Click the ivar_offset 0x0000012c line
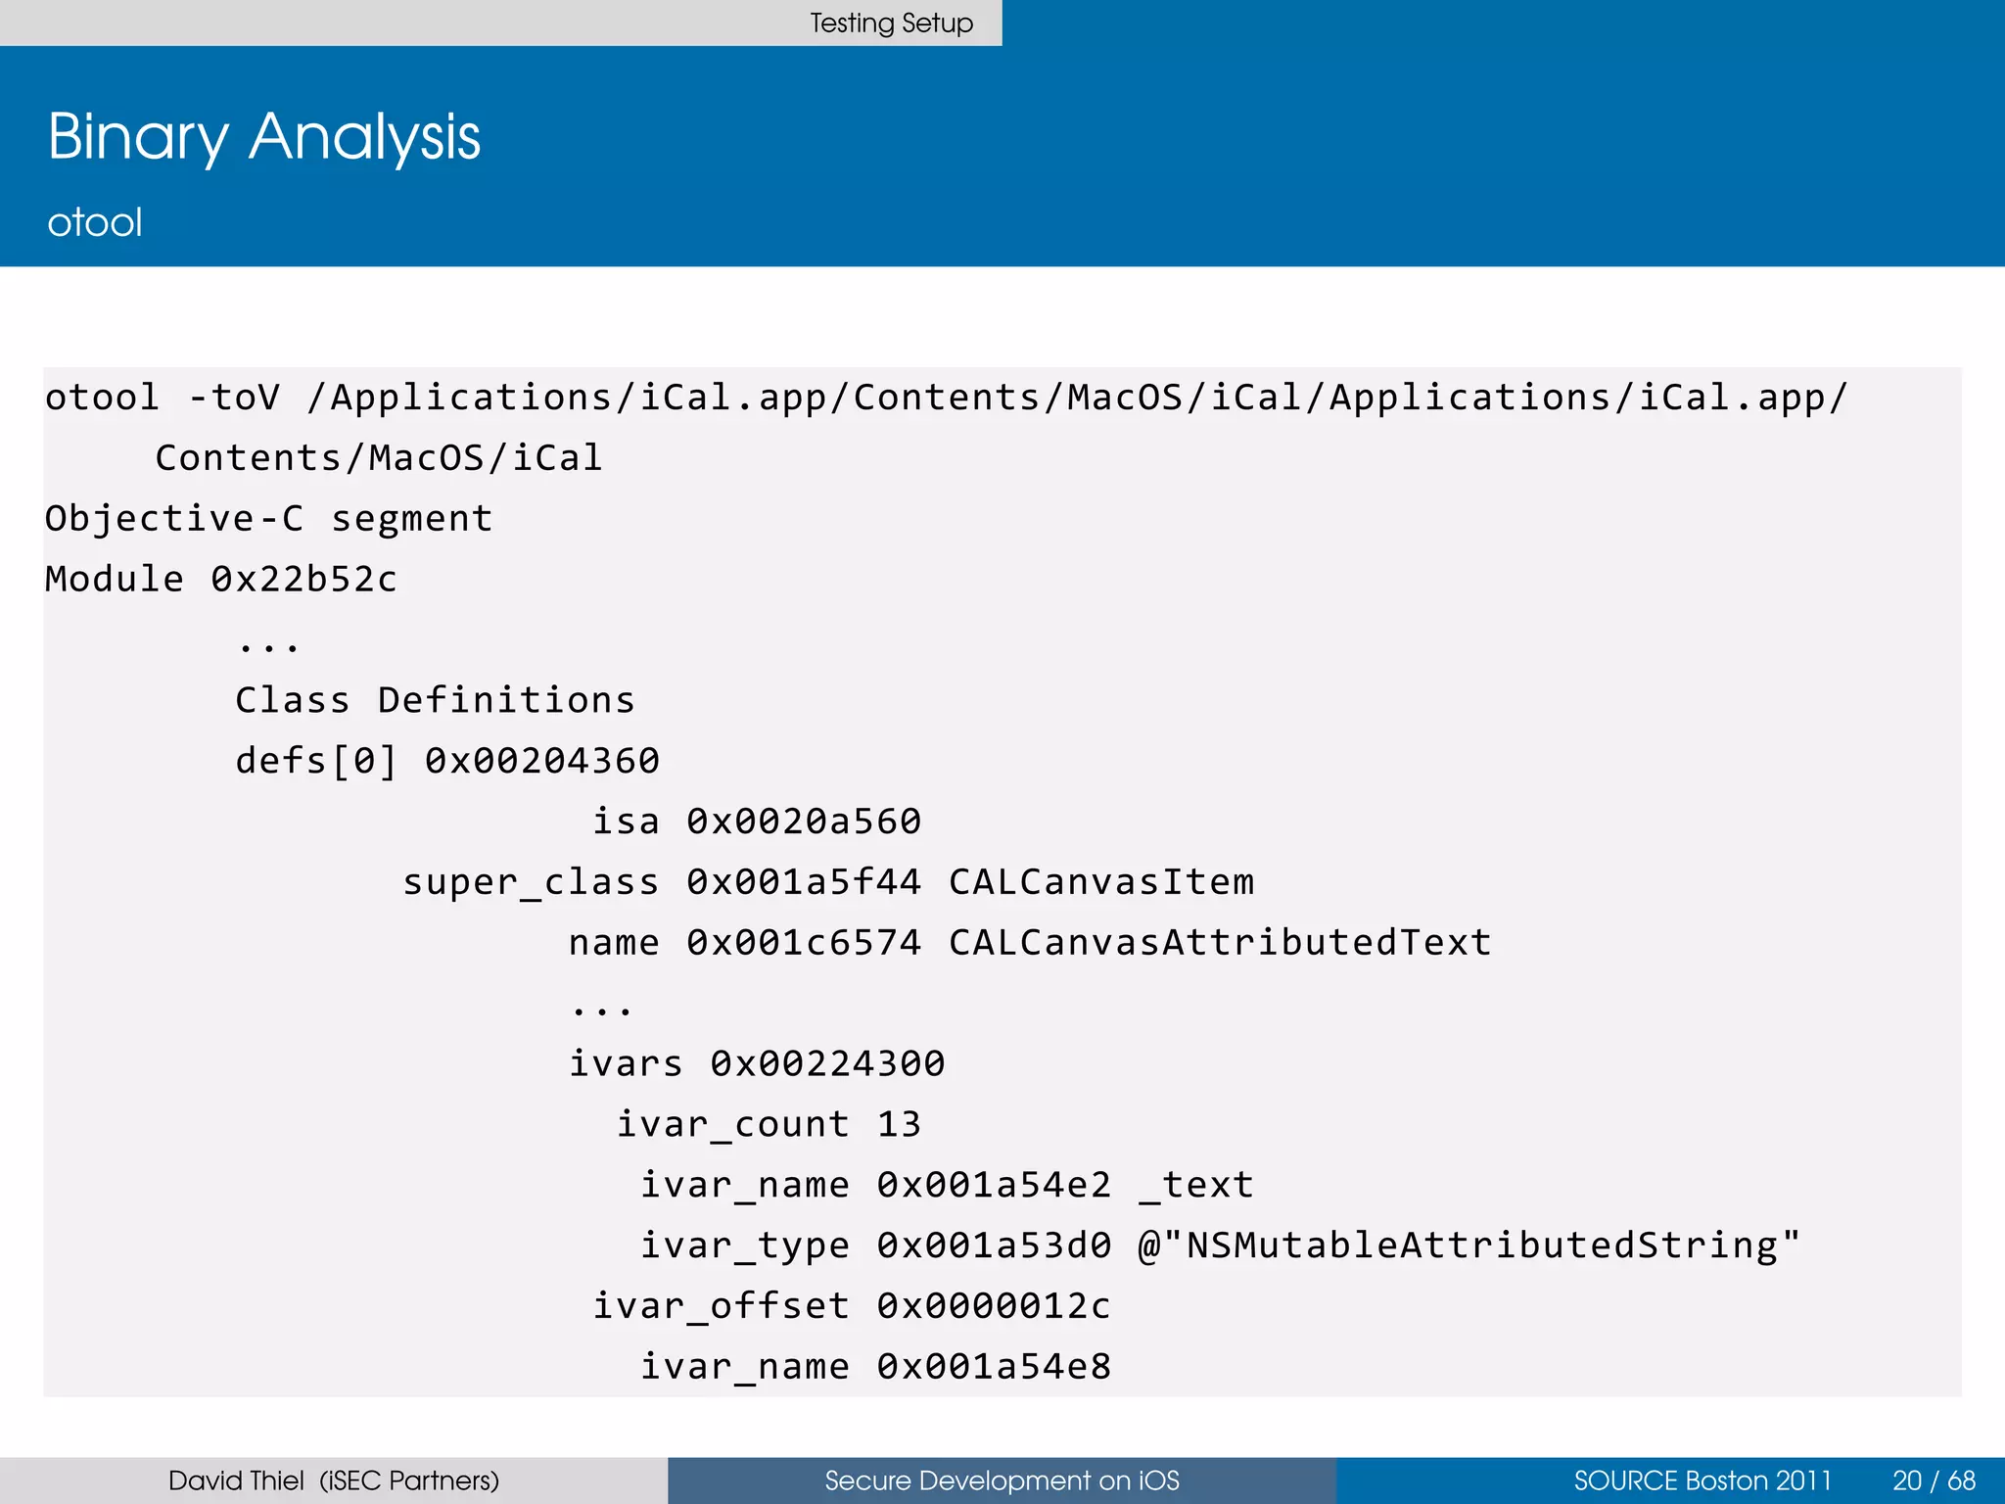This screenshot has height=1504, width=2005. 852,1306
